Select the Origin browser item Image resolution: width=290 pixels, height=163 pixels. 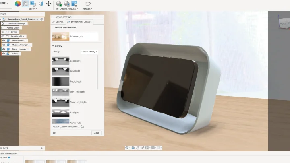14,32
